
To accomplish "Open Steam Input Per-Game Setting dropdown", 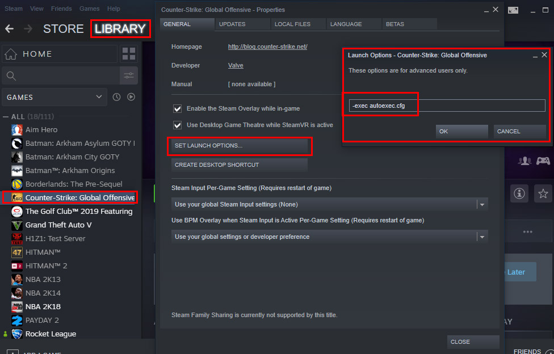I will [x=330, y=205].
